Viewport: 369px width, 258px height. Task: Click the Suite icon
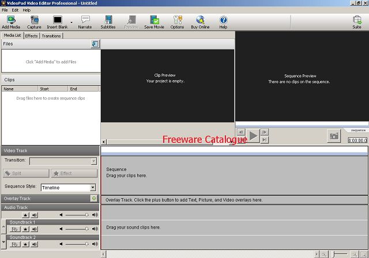357,22
